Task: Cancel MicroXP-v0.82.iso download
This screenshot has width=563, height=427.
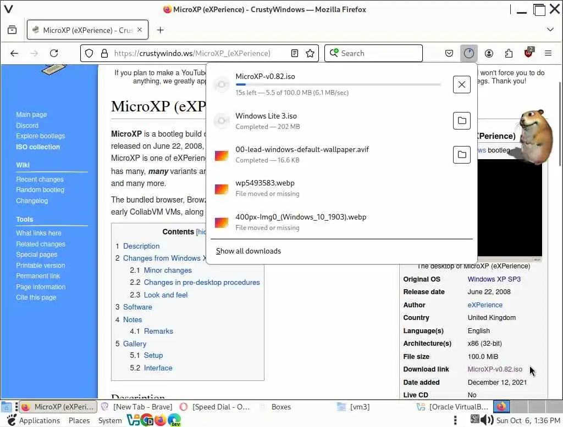Action: [x=462, y=85]
